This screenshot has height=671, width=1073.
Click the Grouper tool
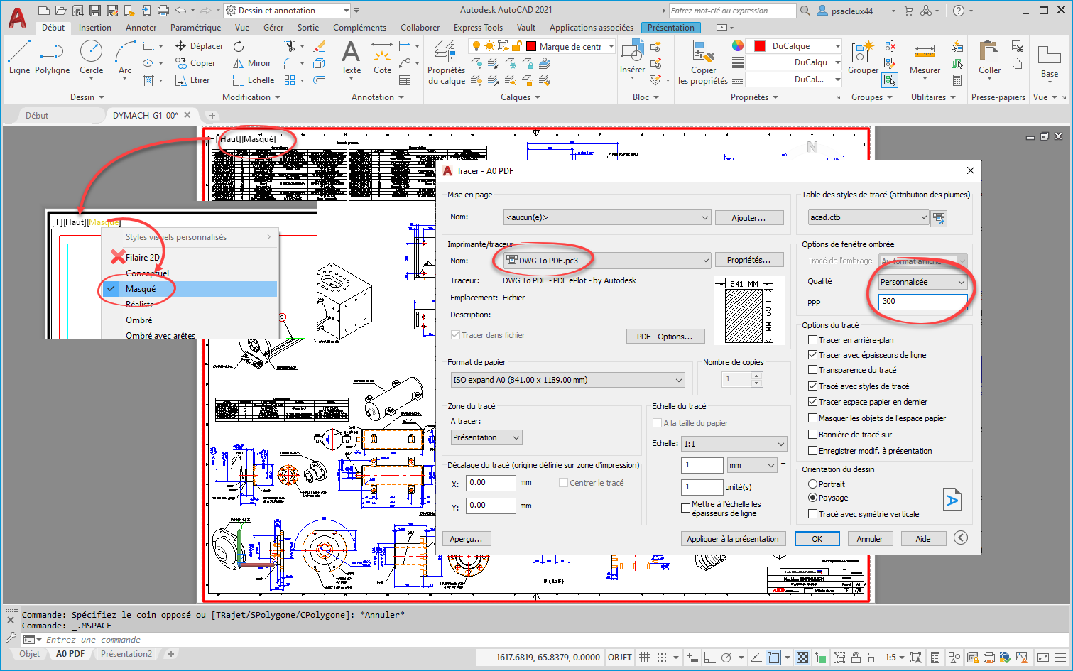click(x=863, y=57)
